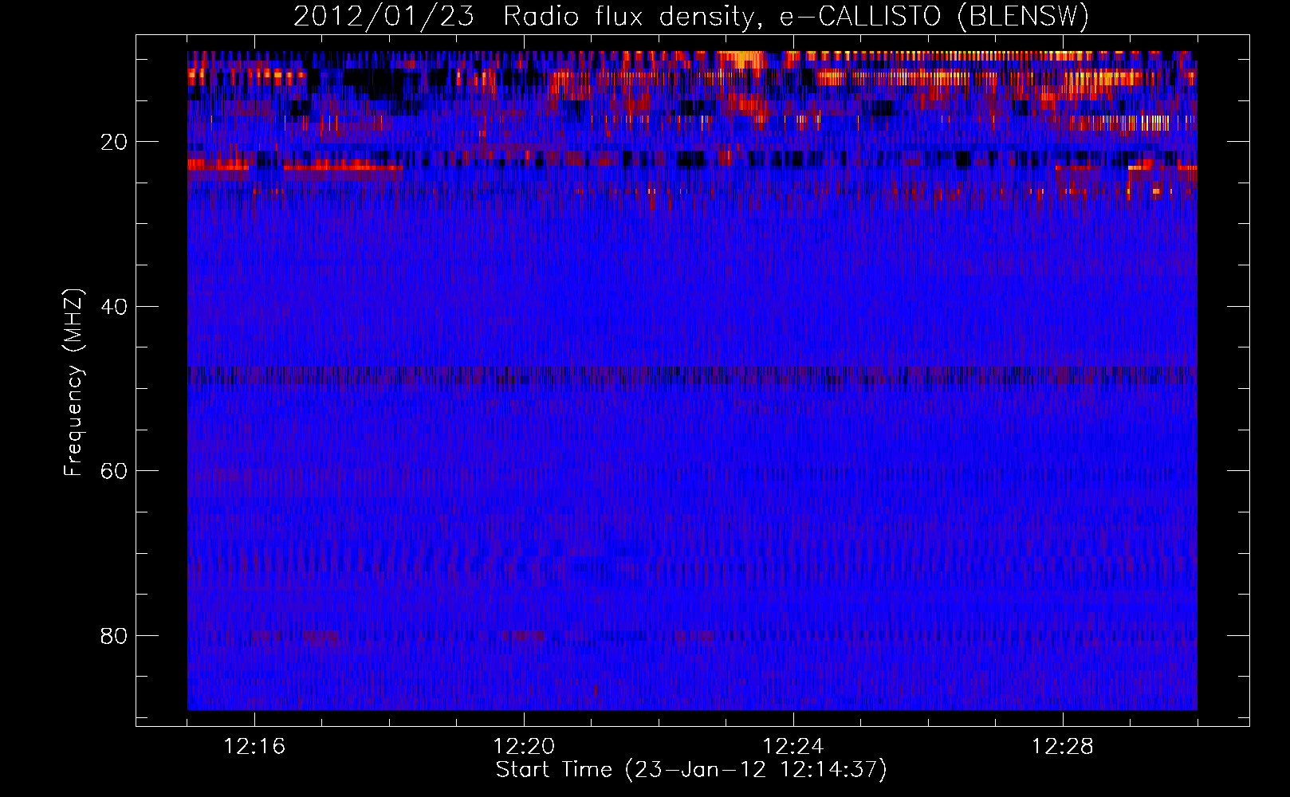Click the 'Frequency (MHZ)' axis label
Viewport: 1290px width, 797px height.
coord(73,383)
